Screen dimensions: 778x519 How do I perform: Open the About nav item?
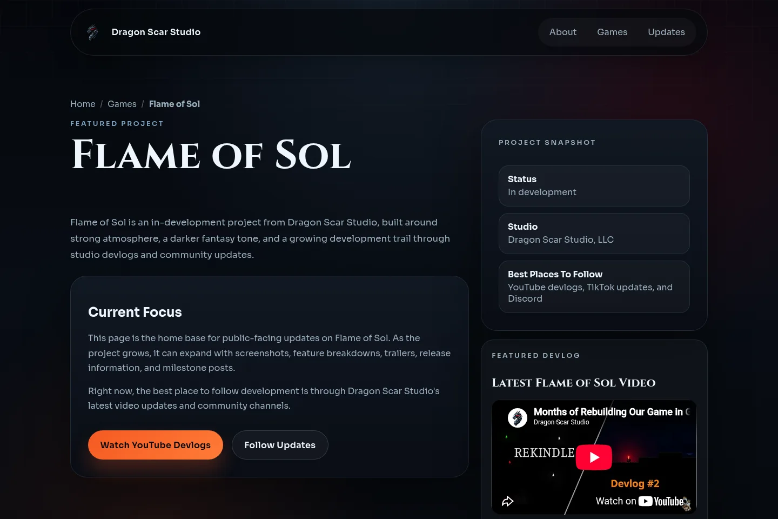click(x=563, y=32)
